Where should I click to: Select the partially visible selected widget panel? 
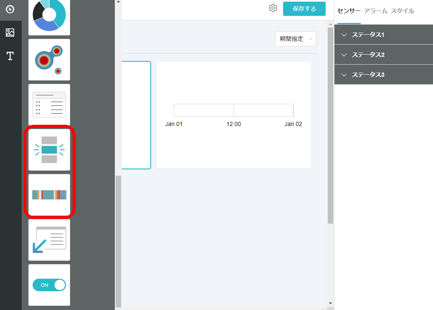click(137, 115)
